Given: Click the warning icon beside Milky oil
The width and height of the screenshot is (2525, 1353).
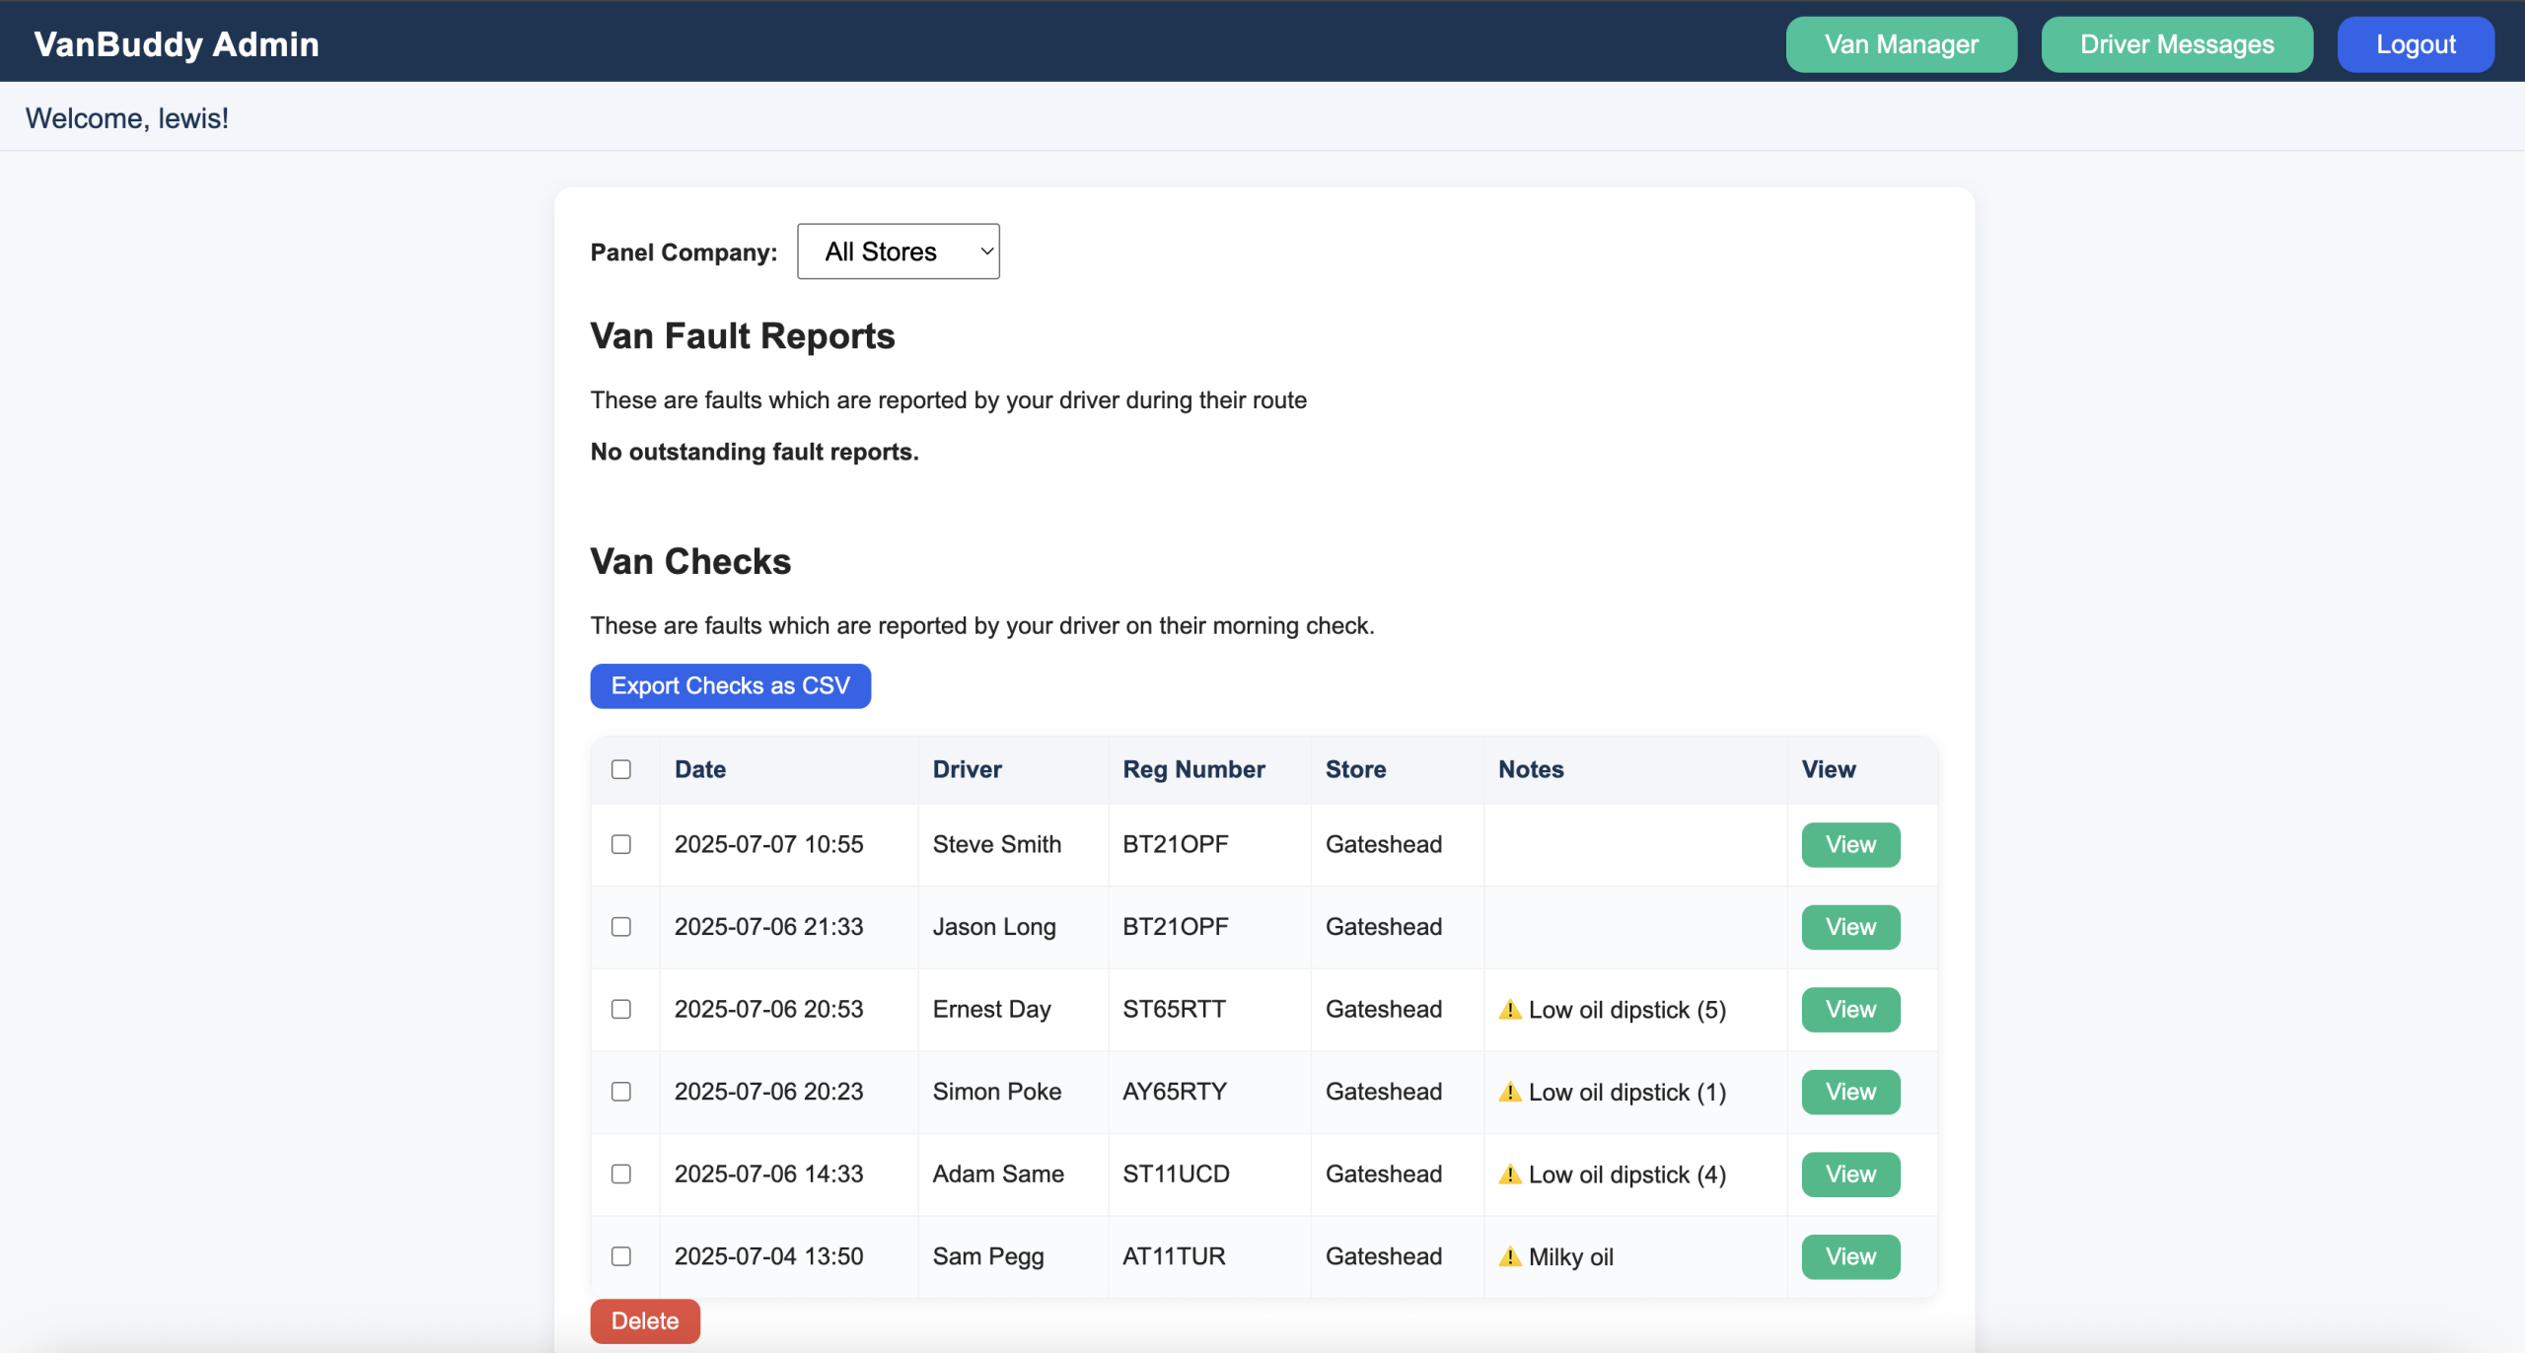Looking at the screenshot, I should [1509, 1256].
